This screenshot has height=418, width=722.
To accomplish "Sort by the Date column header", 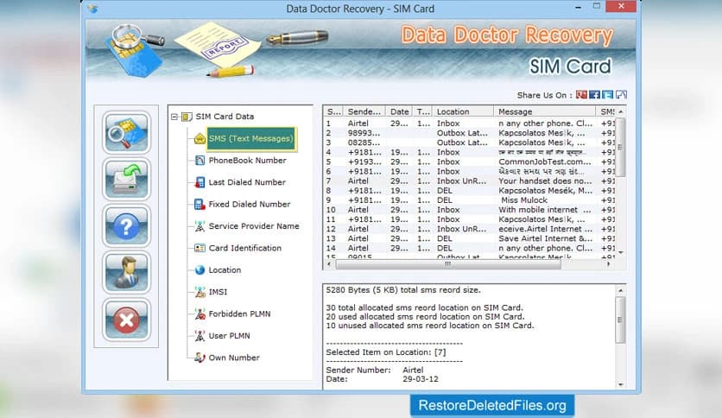I will tap(399, 111).
